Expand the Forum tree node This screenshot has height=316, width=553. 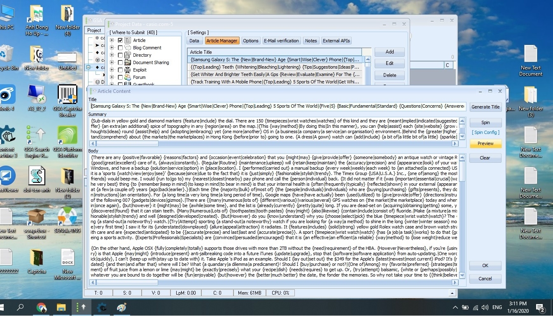coord(112,77)
